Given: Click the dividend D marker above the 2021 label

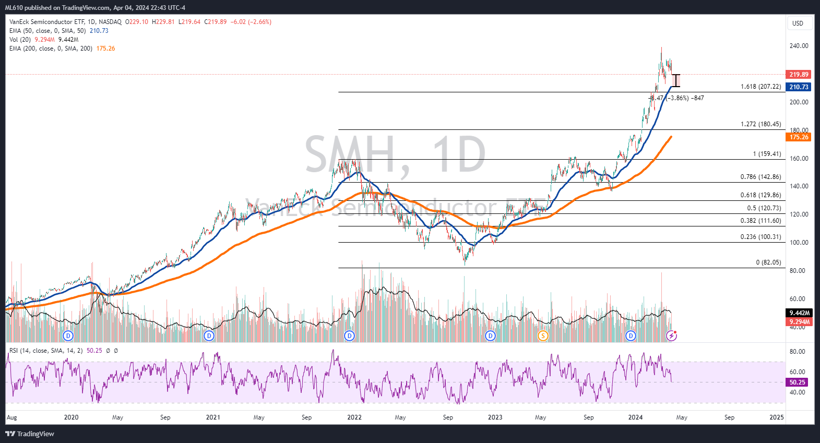Looking at the screenshot, I should tap(209, 336).
